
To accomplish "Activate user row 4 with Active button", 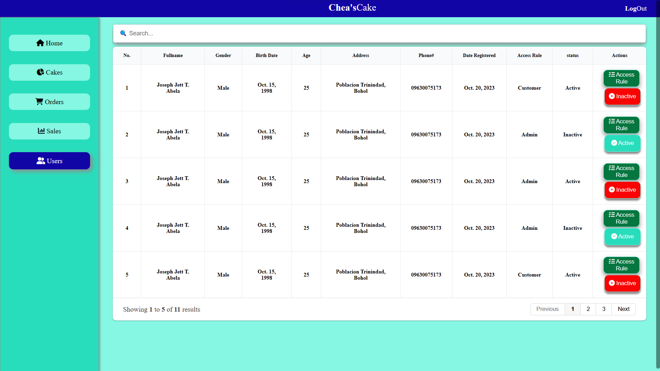I will pyautogui.click(x=623, y=237).
